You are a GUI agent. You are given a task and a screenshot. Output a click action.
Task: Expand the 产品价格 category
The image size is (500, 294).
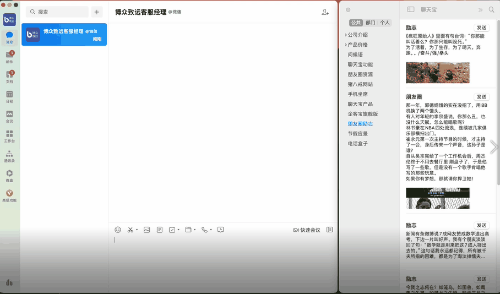[346, 45]
